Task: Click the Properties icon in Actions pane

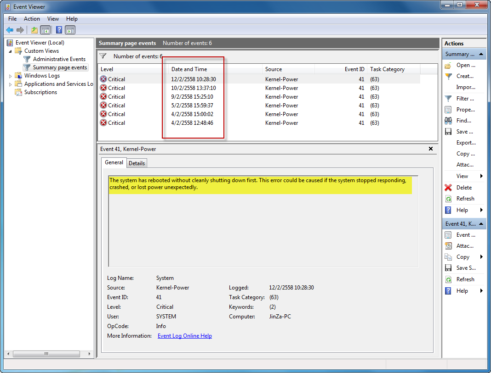Action: pos(448,110)
